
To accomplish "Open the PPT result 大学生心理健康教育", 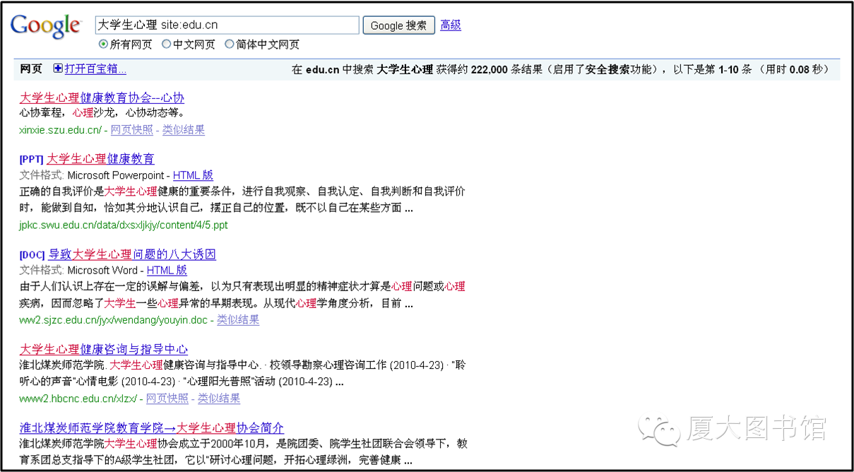I will click(x=100, y=158).
